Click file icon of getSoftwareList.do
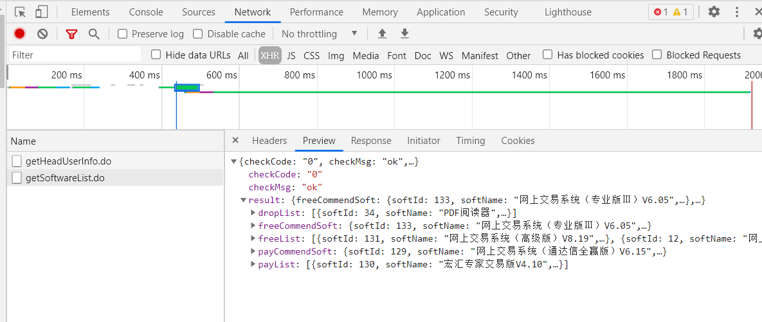Viewport: 762px width, 322px height. pyautogui.click(x=17, y=178)
